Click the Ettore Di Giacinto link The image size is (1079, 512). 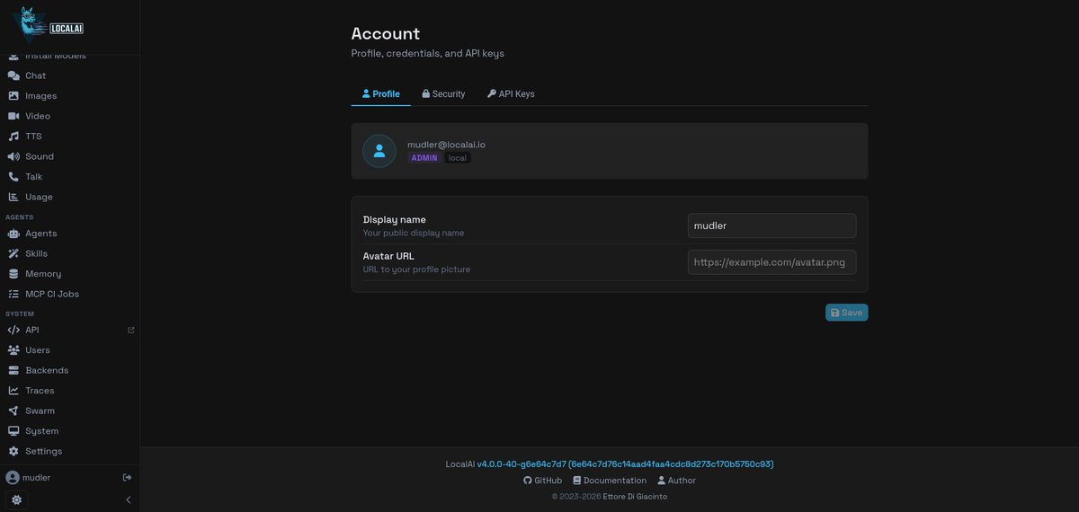636,496
